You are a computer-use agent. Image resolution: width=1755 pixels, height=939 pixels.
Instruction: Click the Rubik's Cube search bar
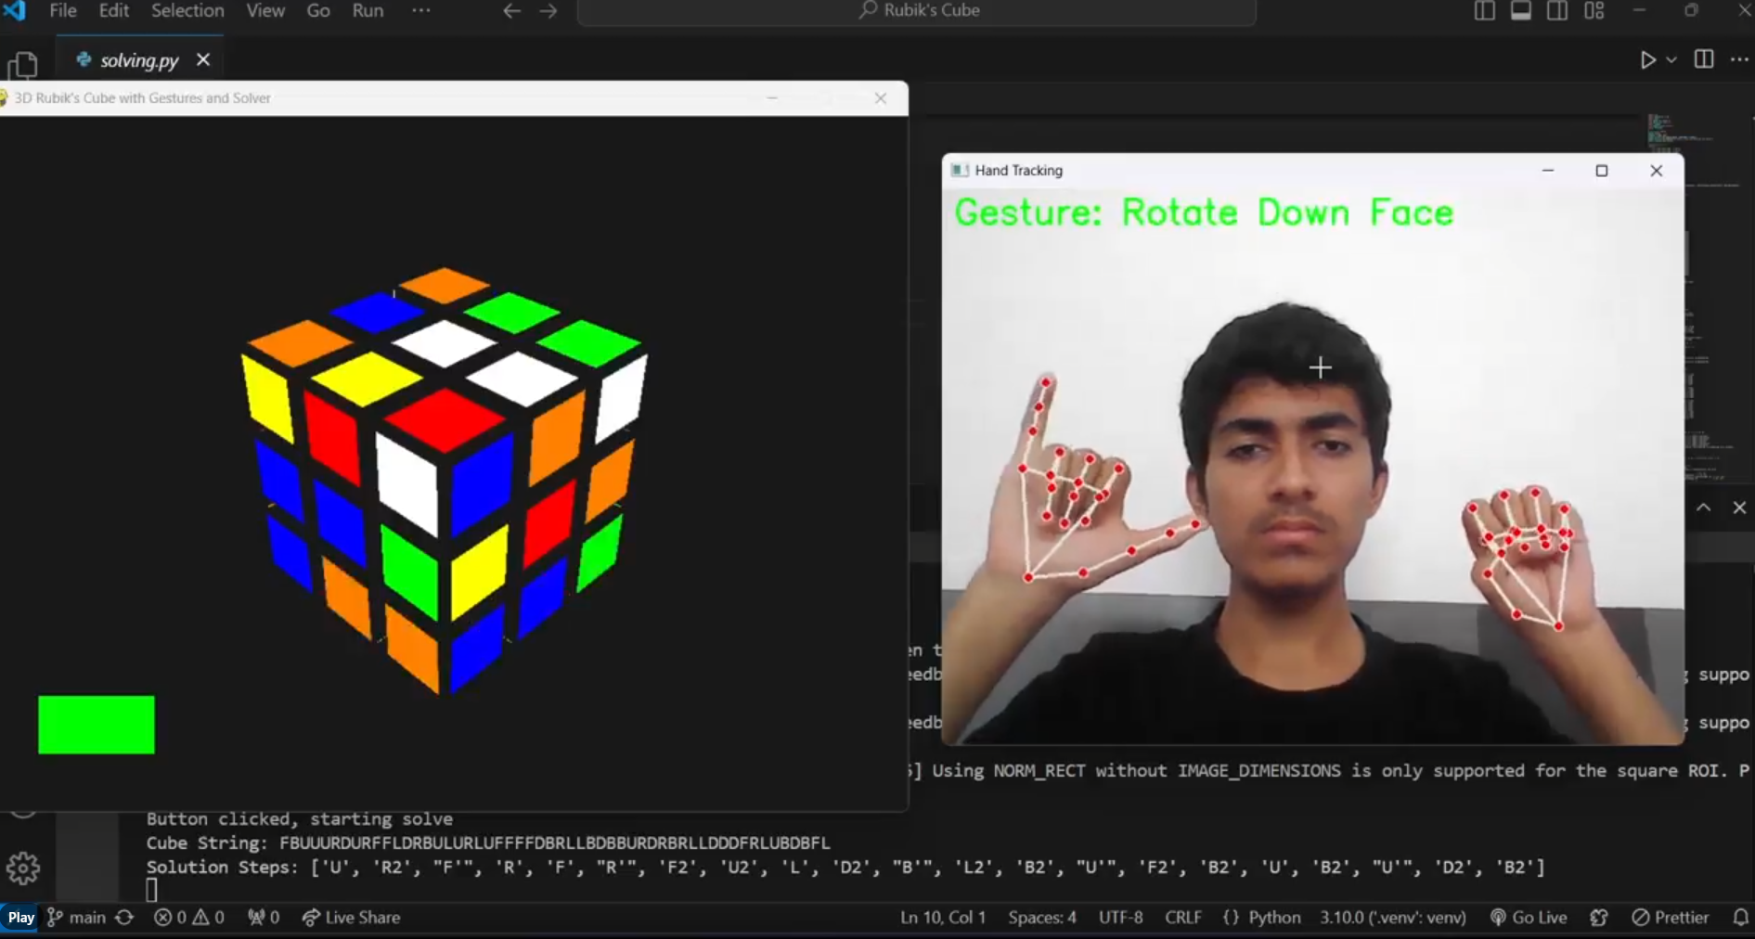click(917, 10)
